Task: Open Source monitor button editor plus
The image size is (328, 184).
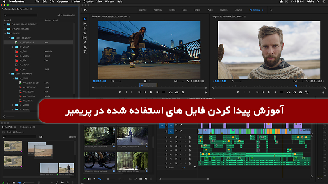Action: pyautogui.click(x=206, y=92)
